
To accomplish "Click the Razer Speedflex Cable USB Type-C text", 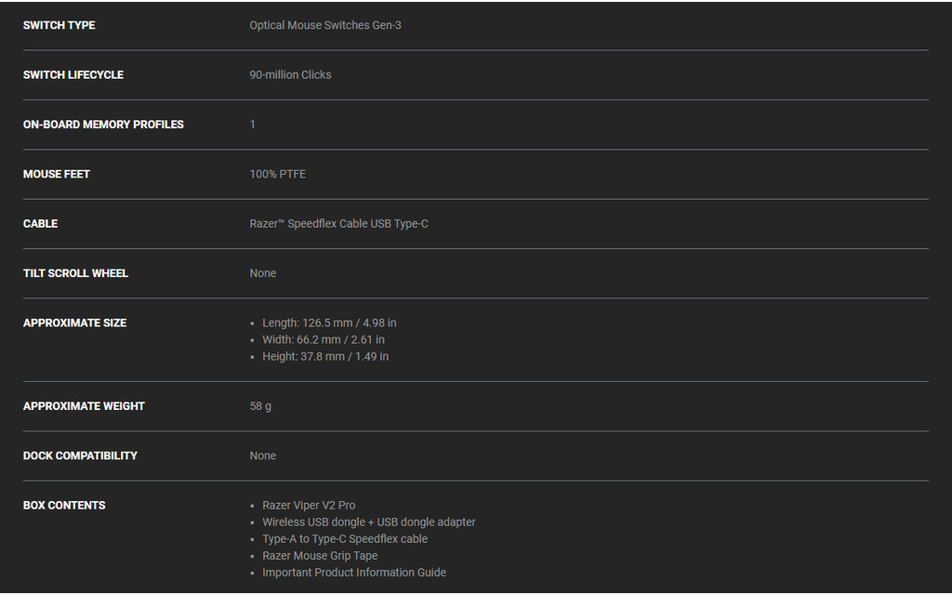I will tap(338, 224).
